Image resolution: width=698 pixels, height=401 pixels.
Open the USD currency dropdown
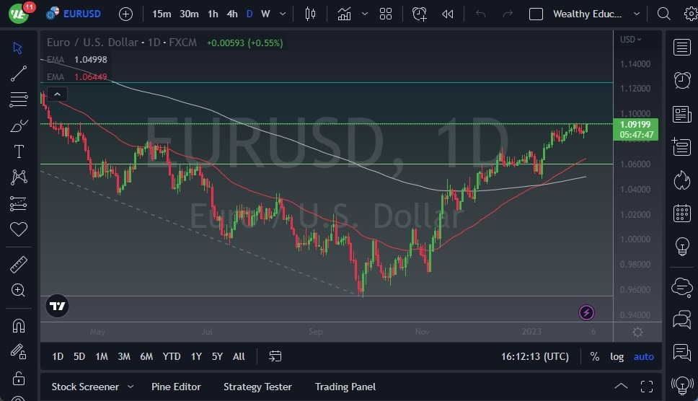pyautogui.click(x=631, y=39)
